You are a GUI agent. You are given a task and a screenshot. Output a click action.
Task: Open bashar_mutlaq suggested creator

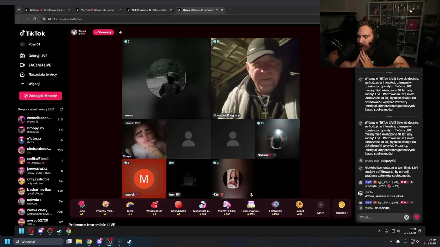coord(41,191)
